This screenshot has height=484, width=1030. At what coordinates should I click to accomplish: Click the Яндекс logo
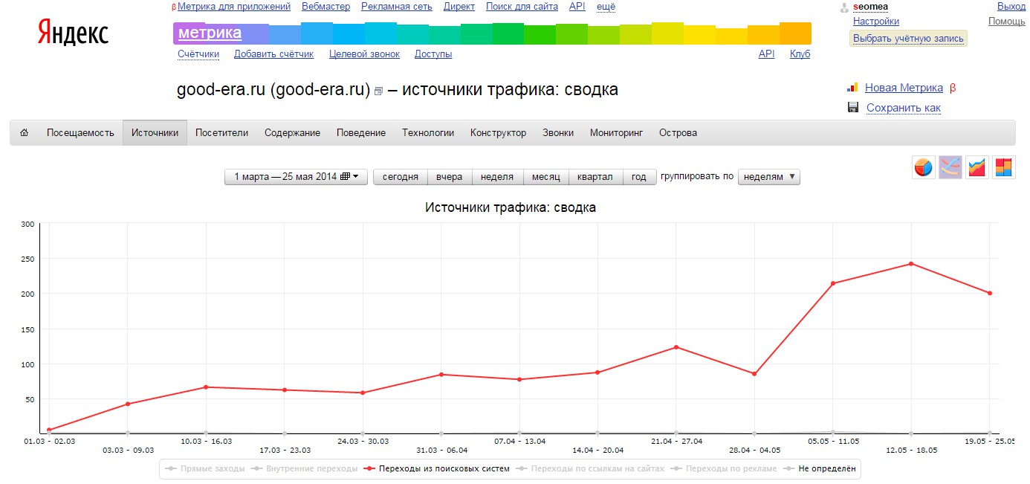[x=73, y=34]
